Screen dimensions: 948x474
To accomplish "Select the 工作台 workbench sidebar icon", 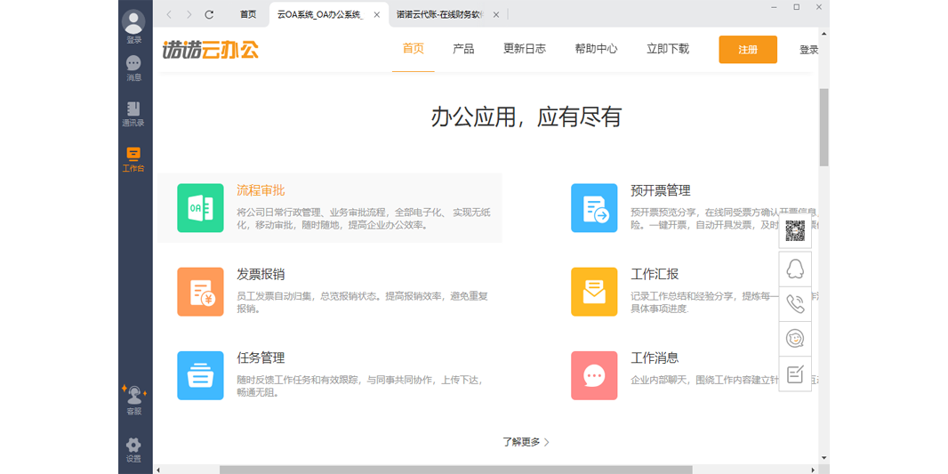I will point(133,155).
